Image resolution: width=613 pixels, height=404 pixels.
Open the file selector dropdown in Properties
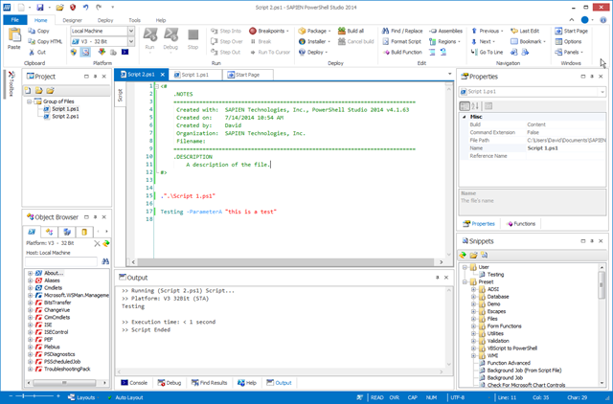coord(602,92)
